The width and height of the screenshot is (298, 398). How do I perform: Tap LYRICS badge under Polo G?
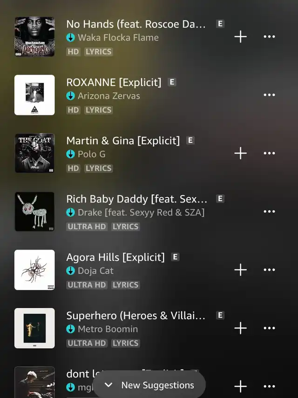[x=99, y=169]
